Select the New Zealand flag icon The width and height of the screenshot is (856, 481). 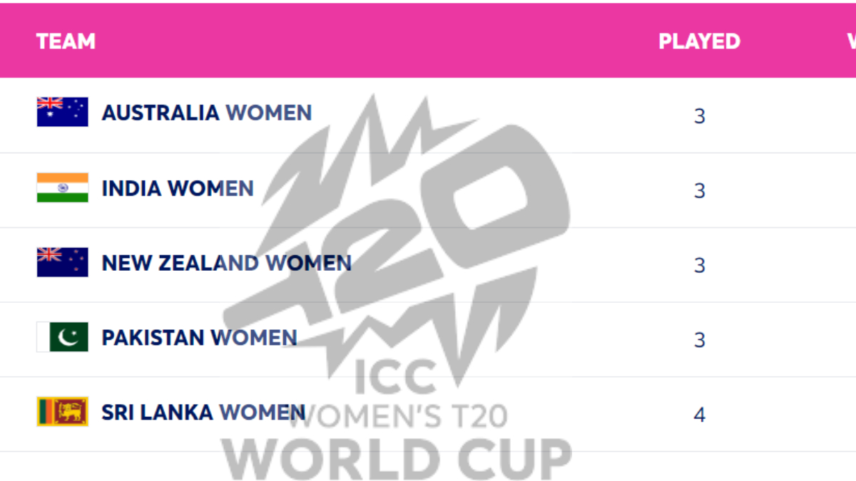62,262
